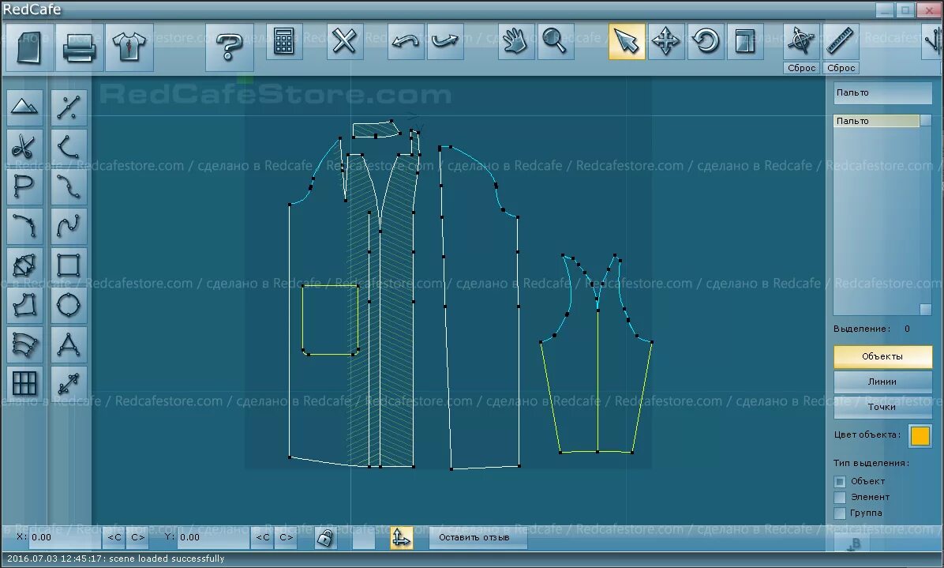944x568 pixels.
Task: Select the four-arrow move tool
Action: [x=666, y=41]
